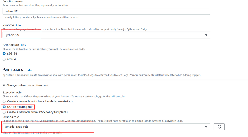Choose Create a new role from AWS policy templates
This screenshot has height=137, width=248.
click(x=4, y=112)
